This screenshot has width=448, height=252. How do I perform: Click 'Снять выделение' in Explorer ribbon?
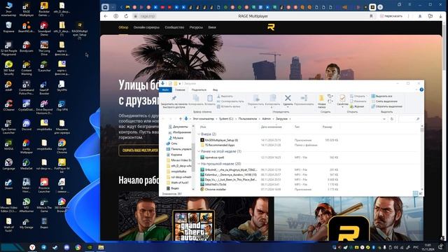(384, 101)
